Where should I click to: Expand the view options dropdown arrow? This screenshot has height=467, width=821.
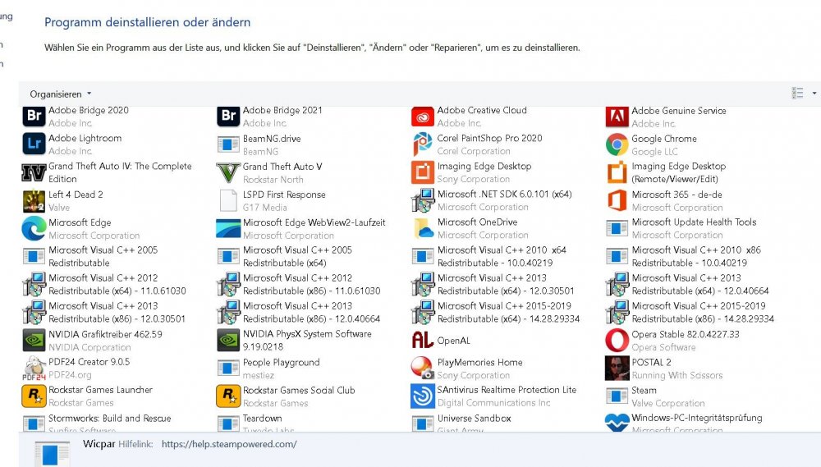(x=814, y=94)
